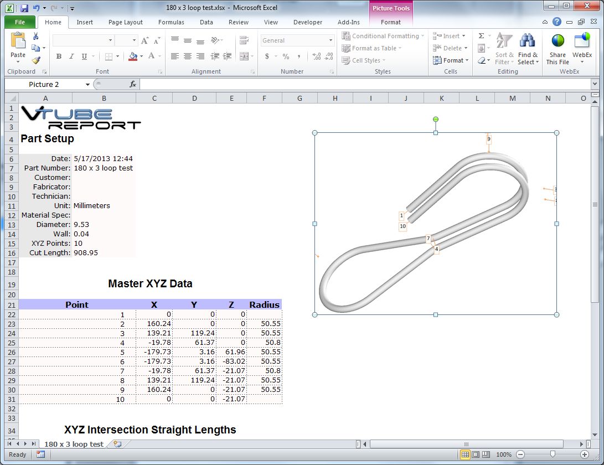
Task: Select the 180 x 3 loop test sheet tab
Action: 74,444
